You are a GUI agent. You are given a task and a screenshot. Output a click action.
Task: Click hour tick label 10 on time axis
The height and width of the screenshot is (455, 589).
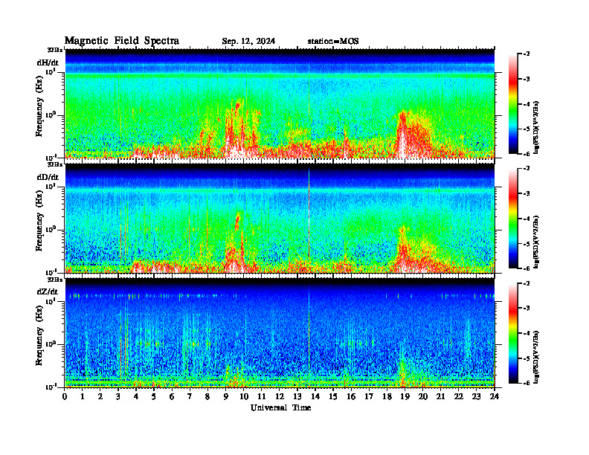pos(244,397)
